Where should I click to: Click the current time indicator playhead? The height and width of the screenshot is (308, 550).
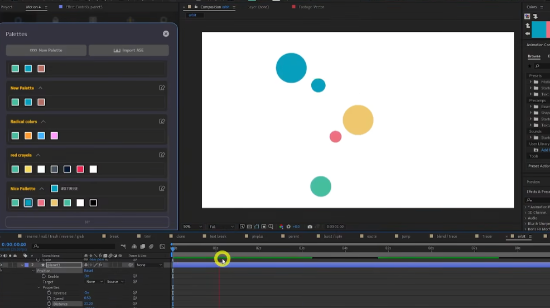(x=172, y=248)
